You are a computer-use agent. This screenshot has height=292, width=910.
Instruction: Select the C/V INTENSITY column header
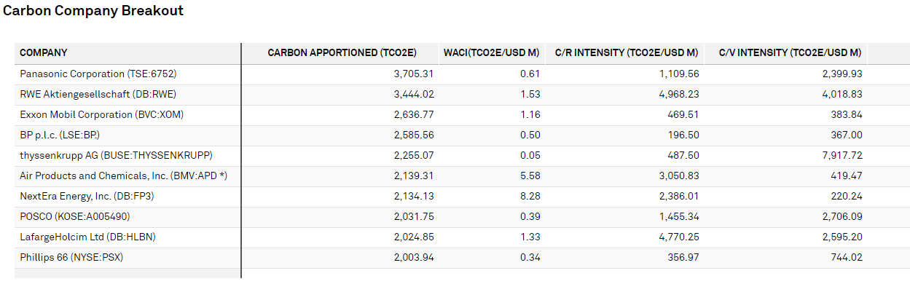(x=790, y=53)
